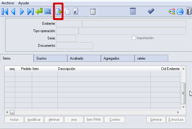Go to previous record arrow
This screenshot has width=192, height=129.
pyautogui.click(x=13, y=12)
